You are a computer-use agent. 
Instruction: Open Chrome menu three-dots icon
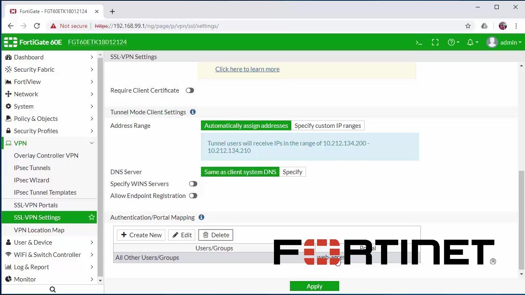click(x=516, y=26)
